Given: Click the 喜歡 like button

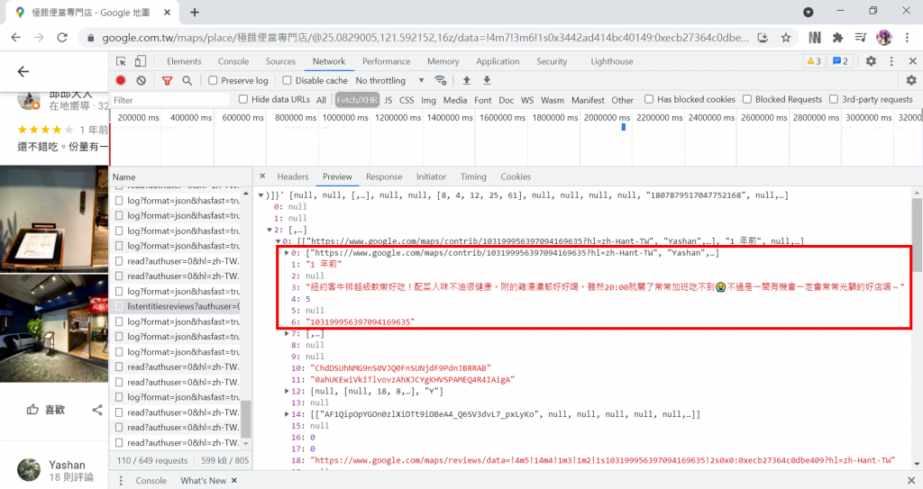Looking at the screenshot, I should 45,410.
